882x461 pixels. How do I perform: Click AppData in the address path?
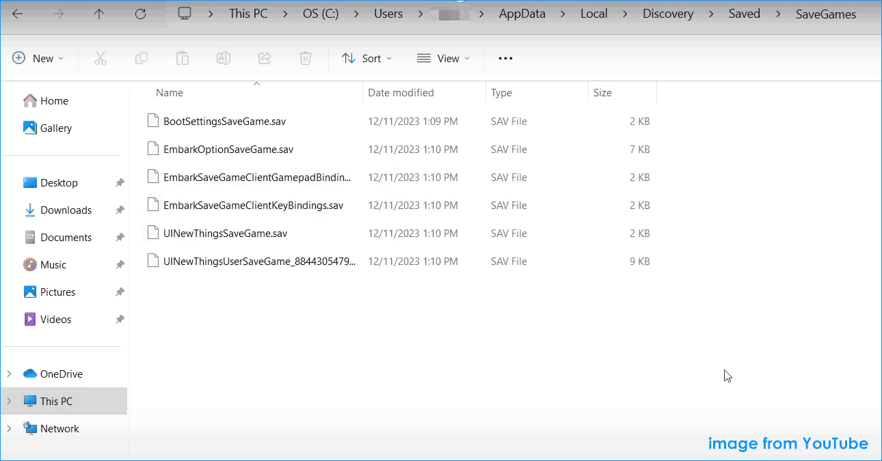point(522,14)
